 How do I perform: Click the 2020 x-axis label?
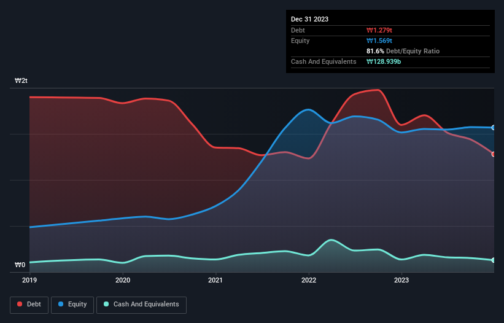tap(123, 280)
